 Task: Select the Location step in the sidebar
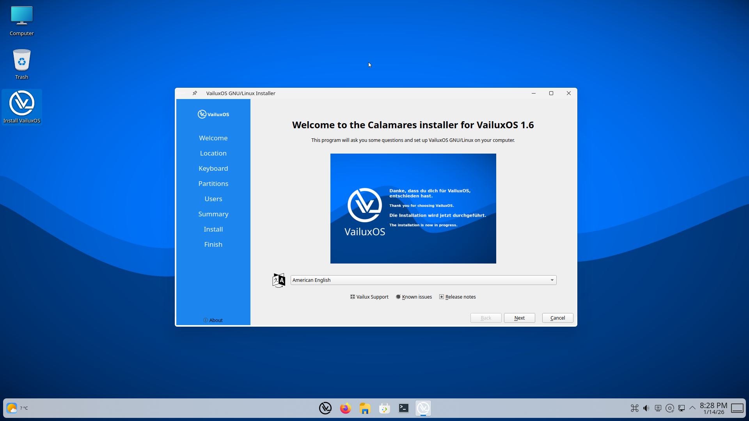213,153
